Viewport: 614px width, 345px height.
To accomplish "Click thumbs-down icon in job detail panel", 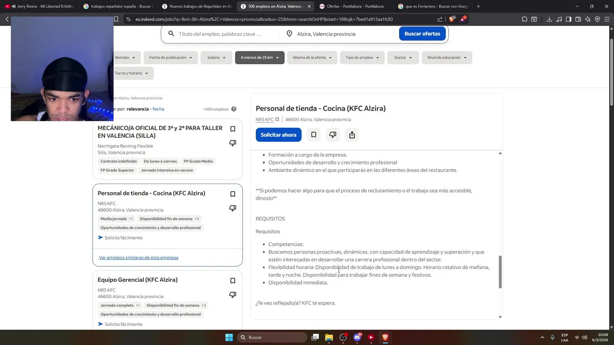I will pyautogui.click(x=333, y=135).
